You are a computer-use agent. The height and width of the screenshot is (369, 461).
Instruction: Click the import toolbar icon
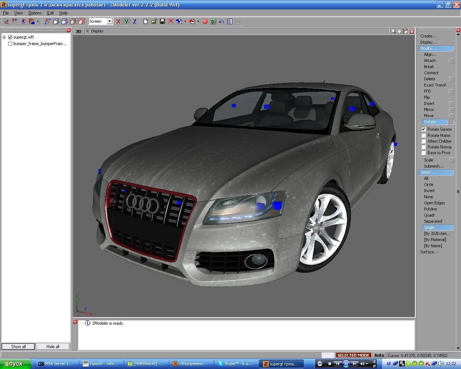click(179, 22)
